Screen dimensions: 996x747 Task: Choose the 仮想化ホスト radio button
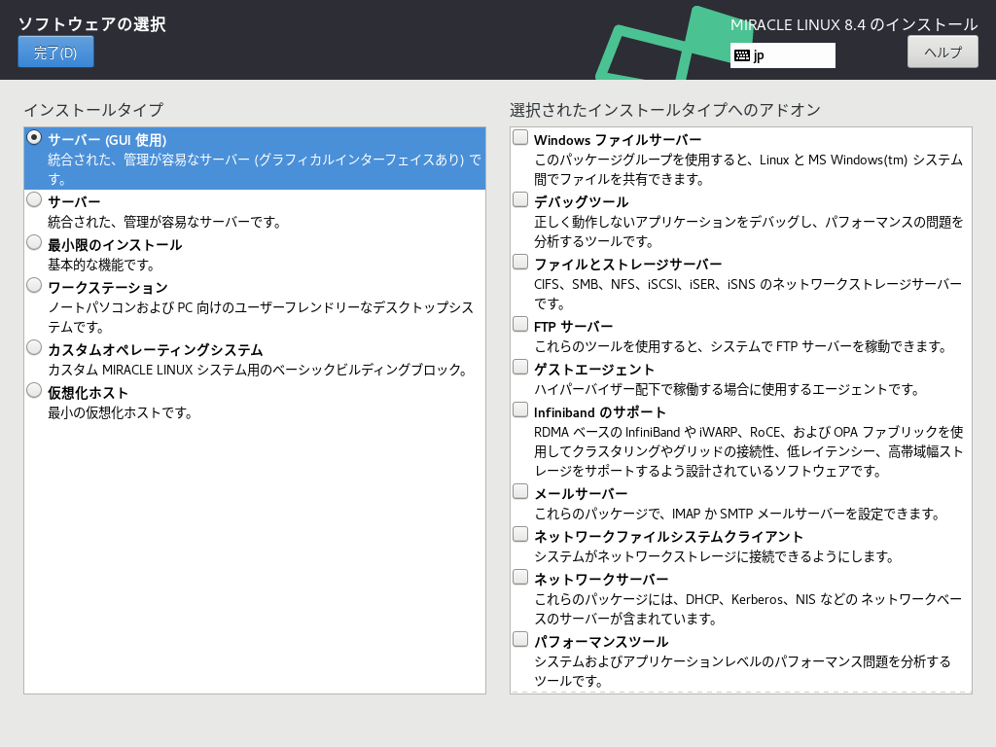tap(34, 391)
